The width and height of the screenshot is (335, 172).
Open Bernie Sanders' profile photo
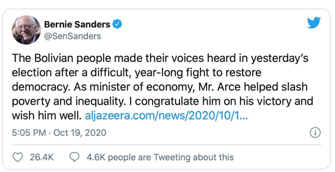click(x=26, y=30)
